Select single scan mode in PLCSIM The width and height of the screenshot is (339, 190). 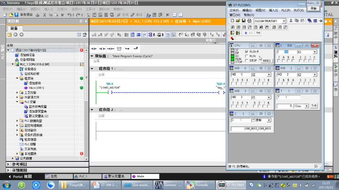(x=232, y=33)
